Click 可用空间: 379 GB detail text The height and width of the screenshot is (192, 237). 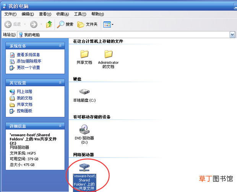[24, 159]
